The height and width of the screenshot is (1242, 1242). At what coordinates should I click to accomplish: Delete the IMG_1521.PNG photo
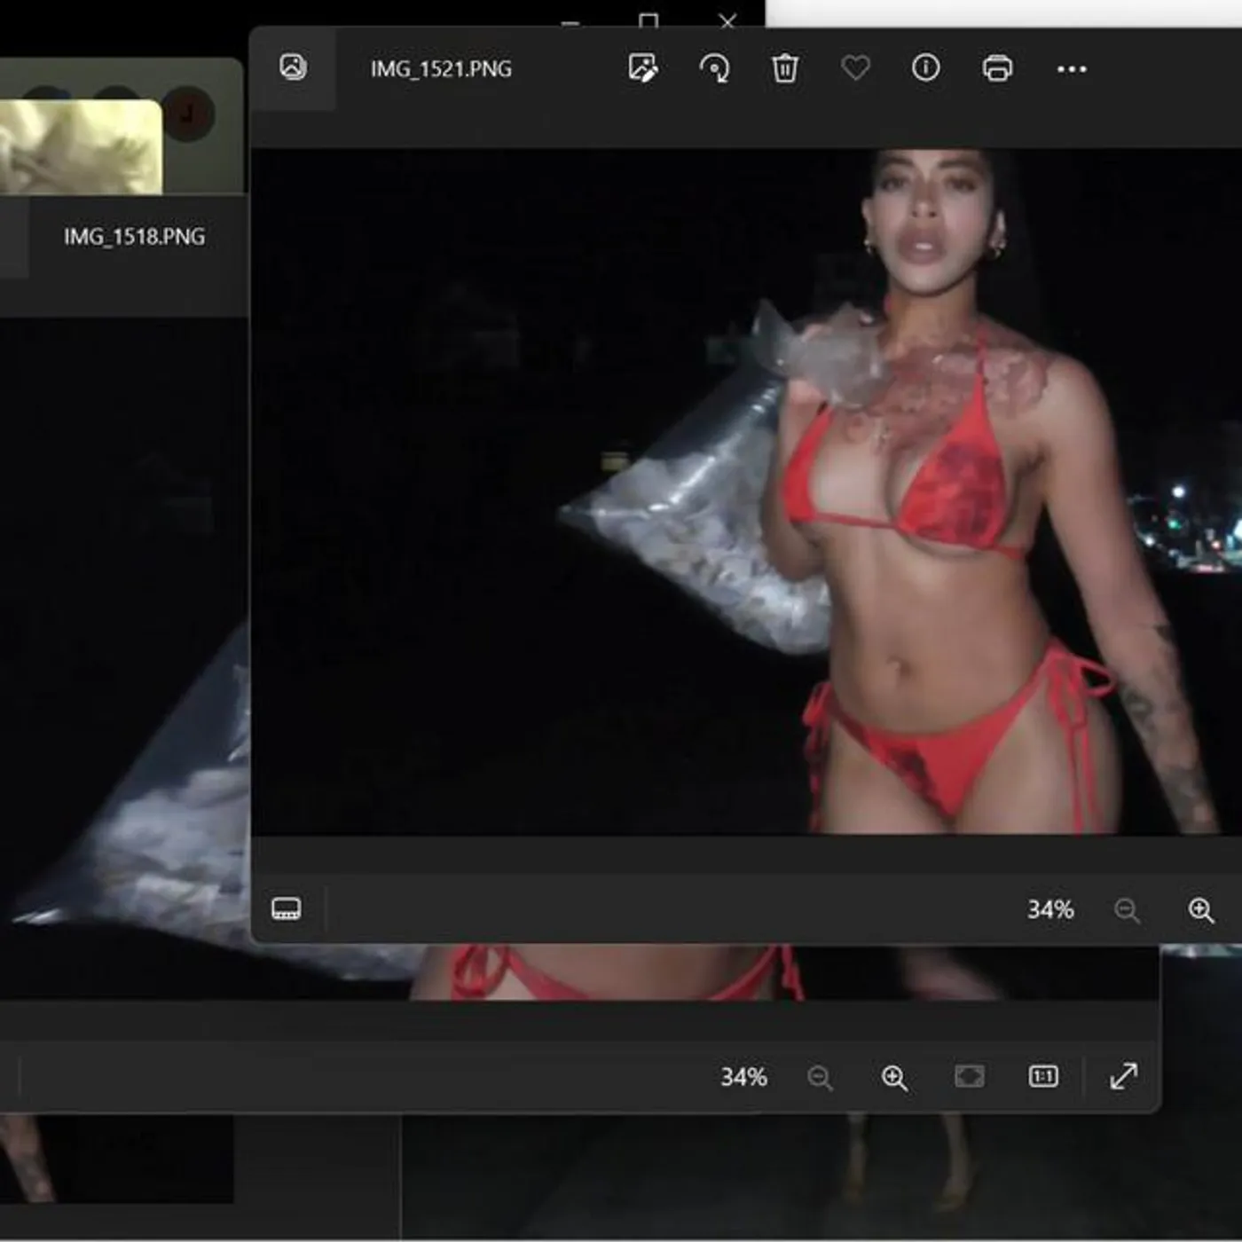point(785,68)
